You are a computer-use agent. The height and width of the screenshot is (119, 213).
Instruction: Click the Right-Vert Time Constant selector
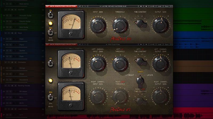point(141,102)
